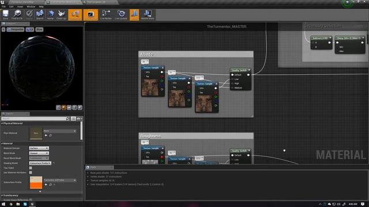This screenshot has height=207, width=369.
Task: Open the Subsurface Profile asset dropdown
Action: click(60, 180)
